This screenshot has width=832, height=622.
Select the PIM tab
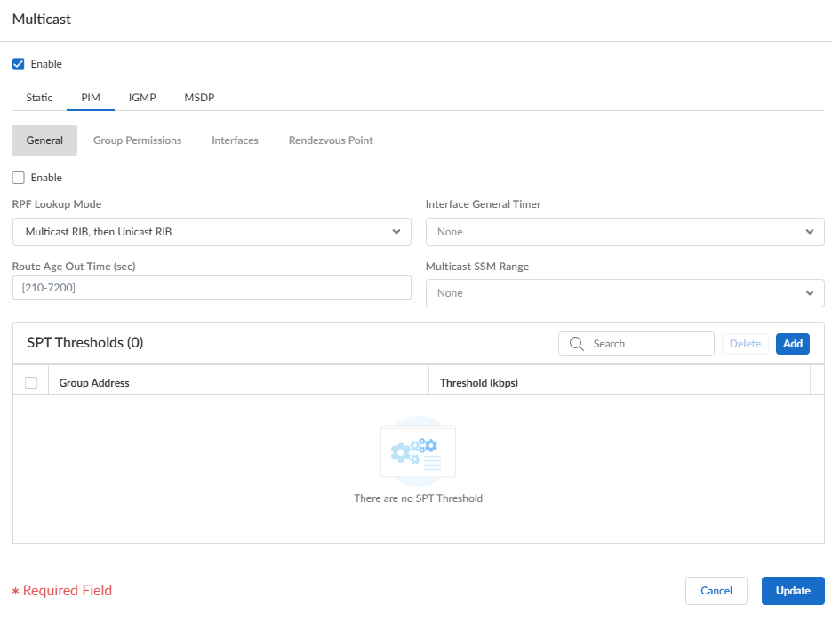[x=91, y=98]
